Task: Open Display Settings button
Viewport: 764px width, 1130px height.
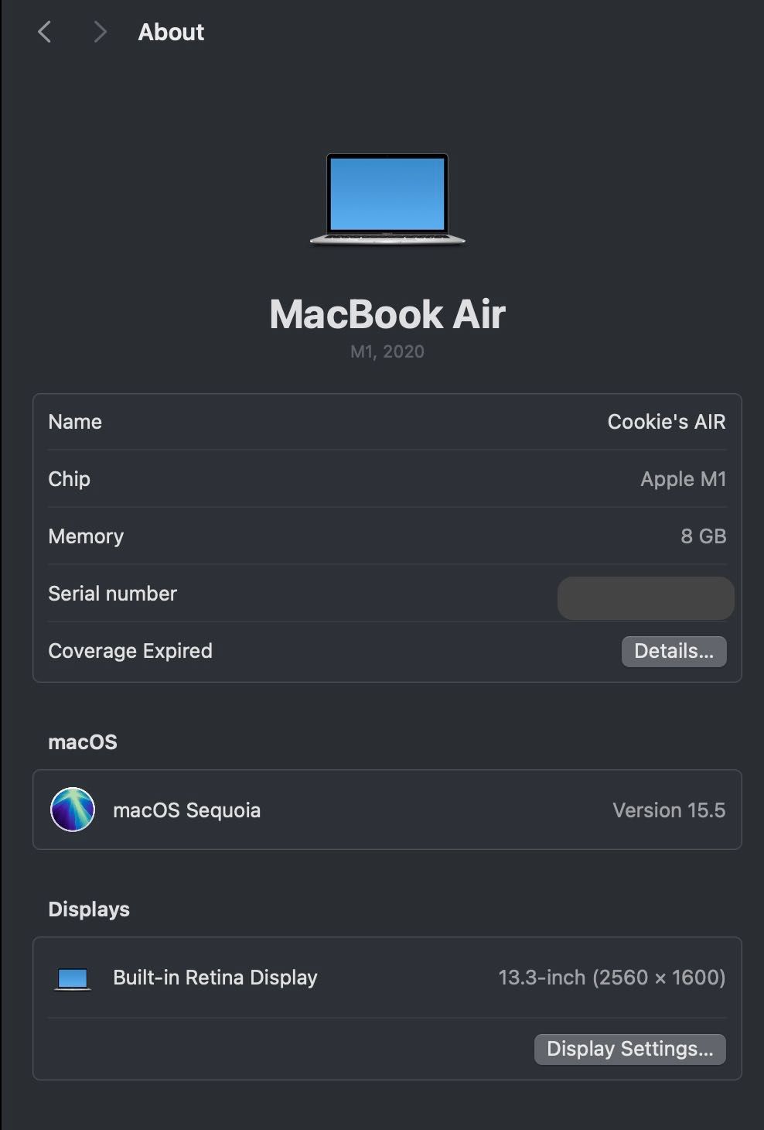Action: tap(629, 1049)
